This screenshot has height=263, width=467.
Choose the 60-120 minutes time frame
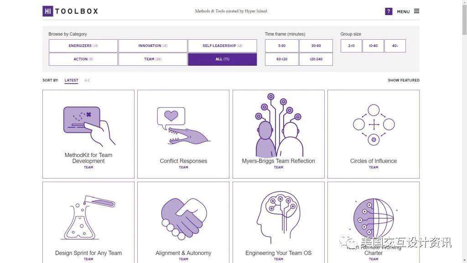click(282, 59)
